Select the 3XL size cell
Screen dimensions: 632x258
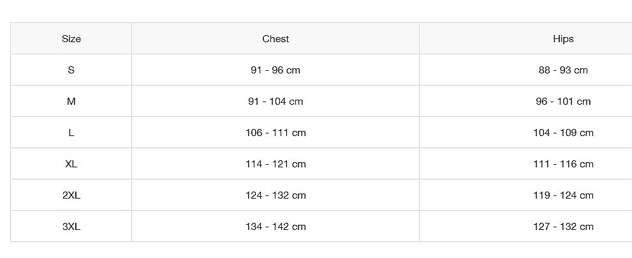coord(71,227)
